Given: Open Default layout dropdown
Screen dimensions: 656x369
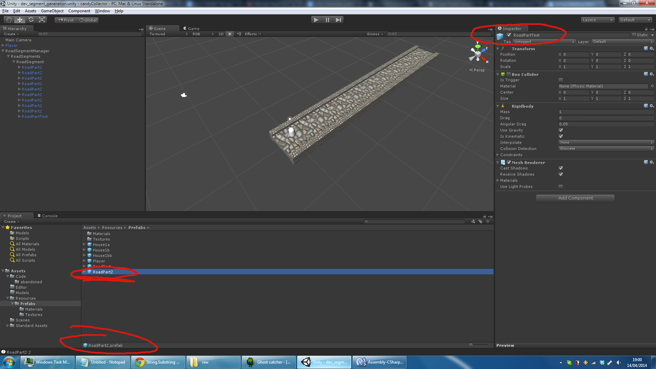Looking at the screenshot, I should coord(635,20).
